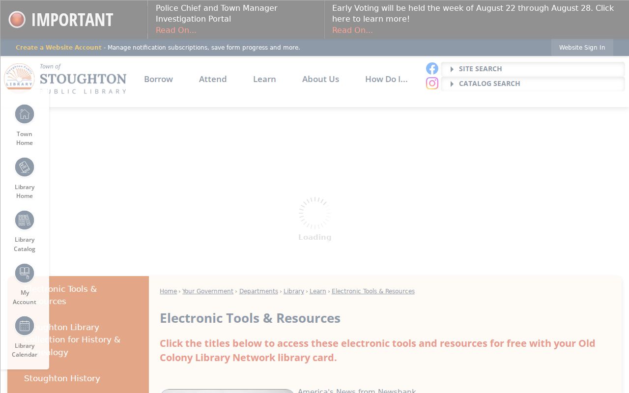Go to Departments breadcrumb link
Image resolution: width=629 pixels, height=393 pixels.
[258, 291]
